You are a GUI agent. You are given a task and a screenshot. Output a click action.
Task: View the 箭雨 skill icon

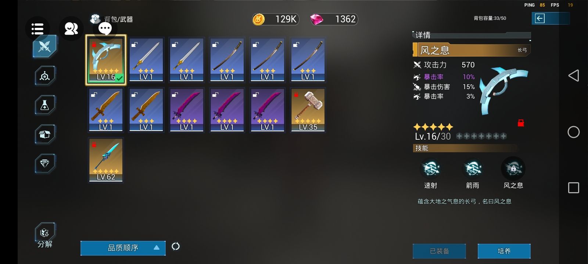coord(473,169)
